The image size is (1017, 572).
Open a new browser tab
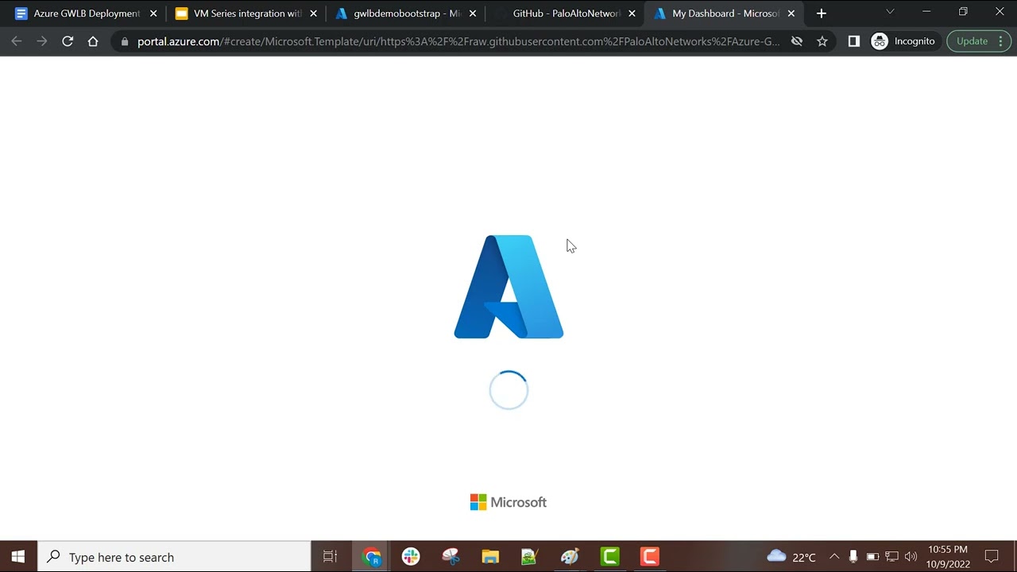pyautogui.click(x=822, y=14)
